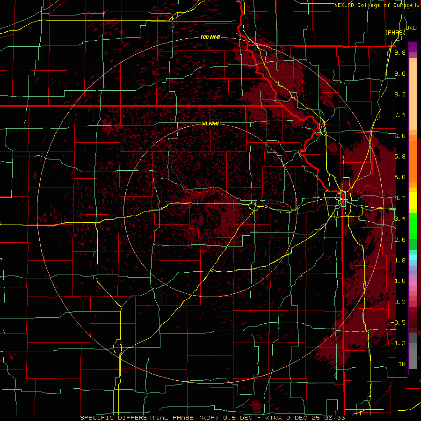Image resolution: width=421 pixels, height=421 pixels.
Task: Click the 1.8 value on the color scale
Action: point(400,261)
